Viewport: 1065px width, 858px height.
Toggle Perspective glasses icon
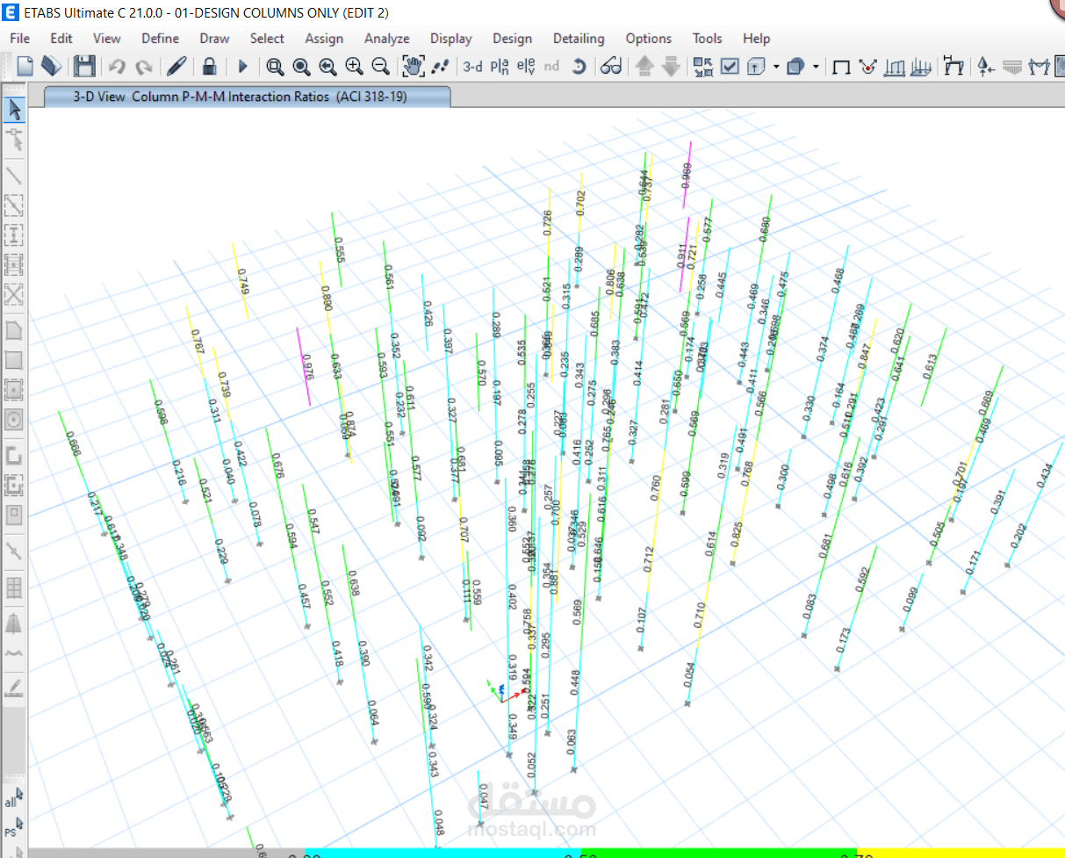[611, 66]
